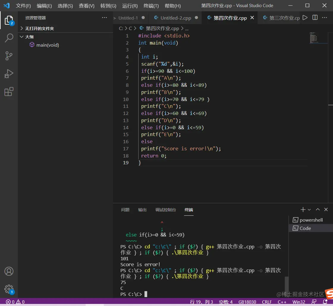Open the Explorer view in activity bar
This screenshot has width=333, height=306.
point(9,20)
